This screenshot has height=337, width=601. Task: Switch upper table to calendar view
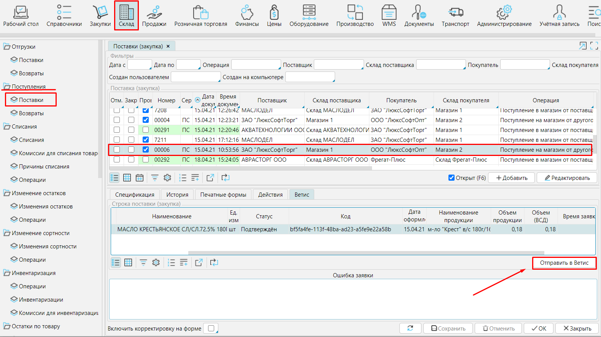click(x=140, y=178)
